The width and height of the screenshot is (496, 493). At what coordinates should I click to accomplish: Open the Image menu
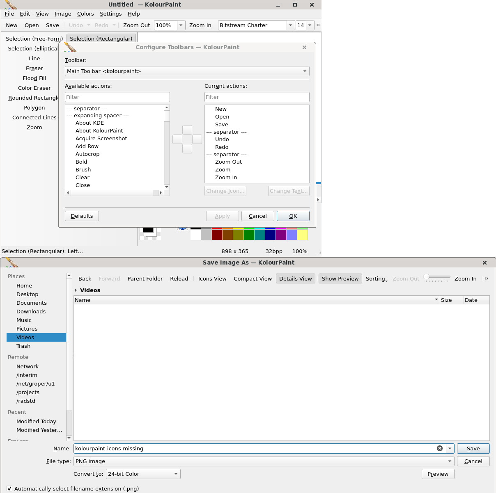63,14
